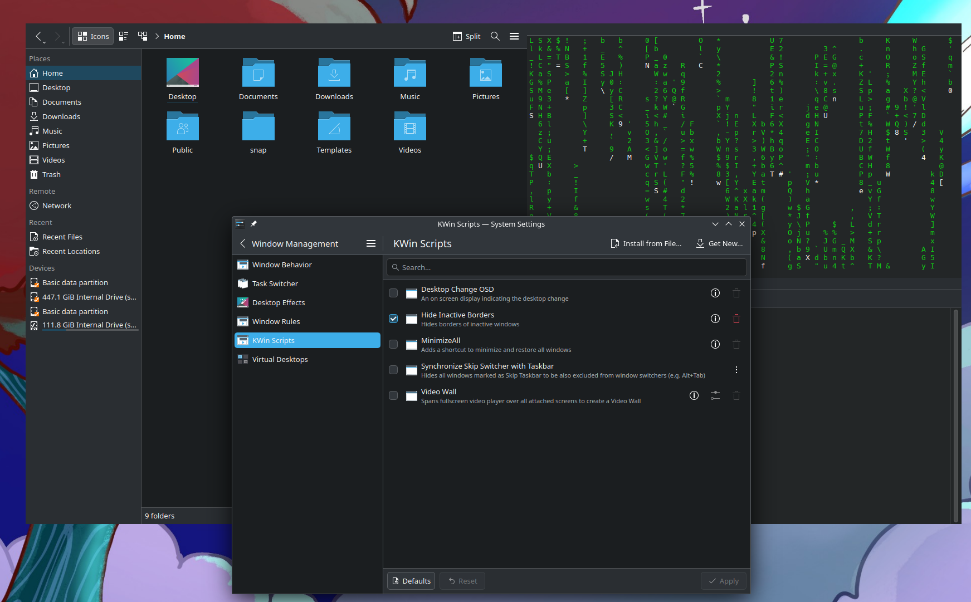Open the search icon in Dolphin

(495, 36)
